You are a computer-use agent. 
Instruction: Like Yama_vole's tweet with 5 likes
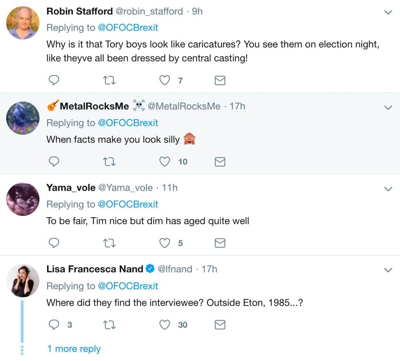pyautogui.click(x=165, y=243)
